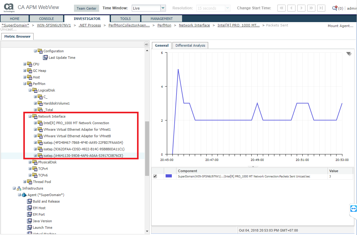Select HarddiskVolume1 tree item
Screen dimensions: 357x235
57,104
